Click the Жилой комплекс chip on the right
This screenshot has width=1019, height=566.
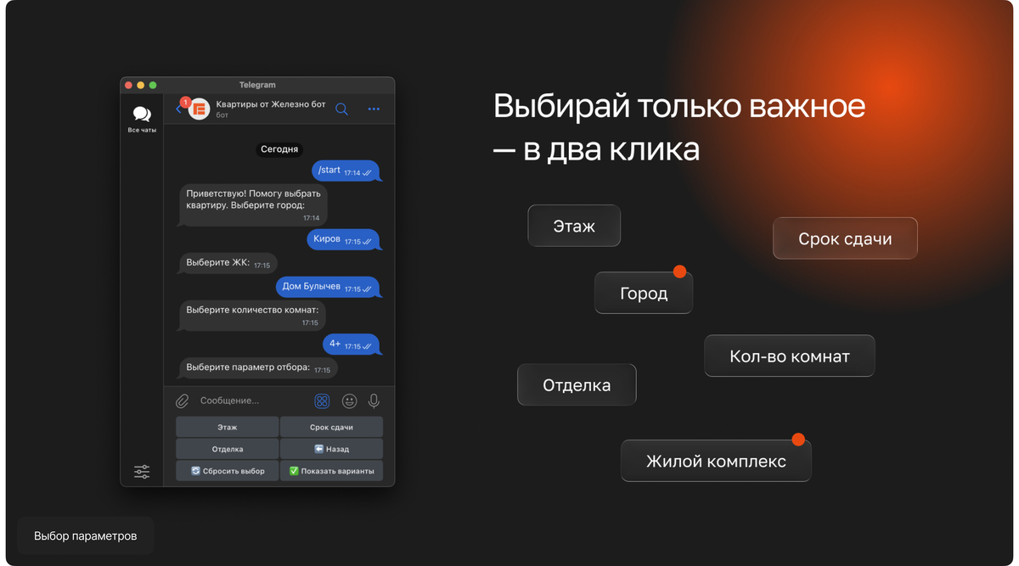tap(715, 462)
